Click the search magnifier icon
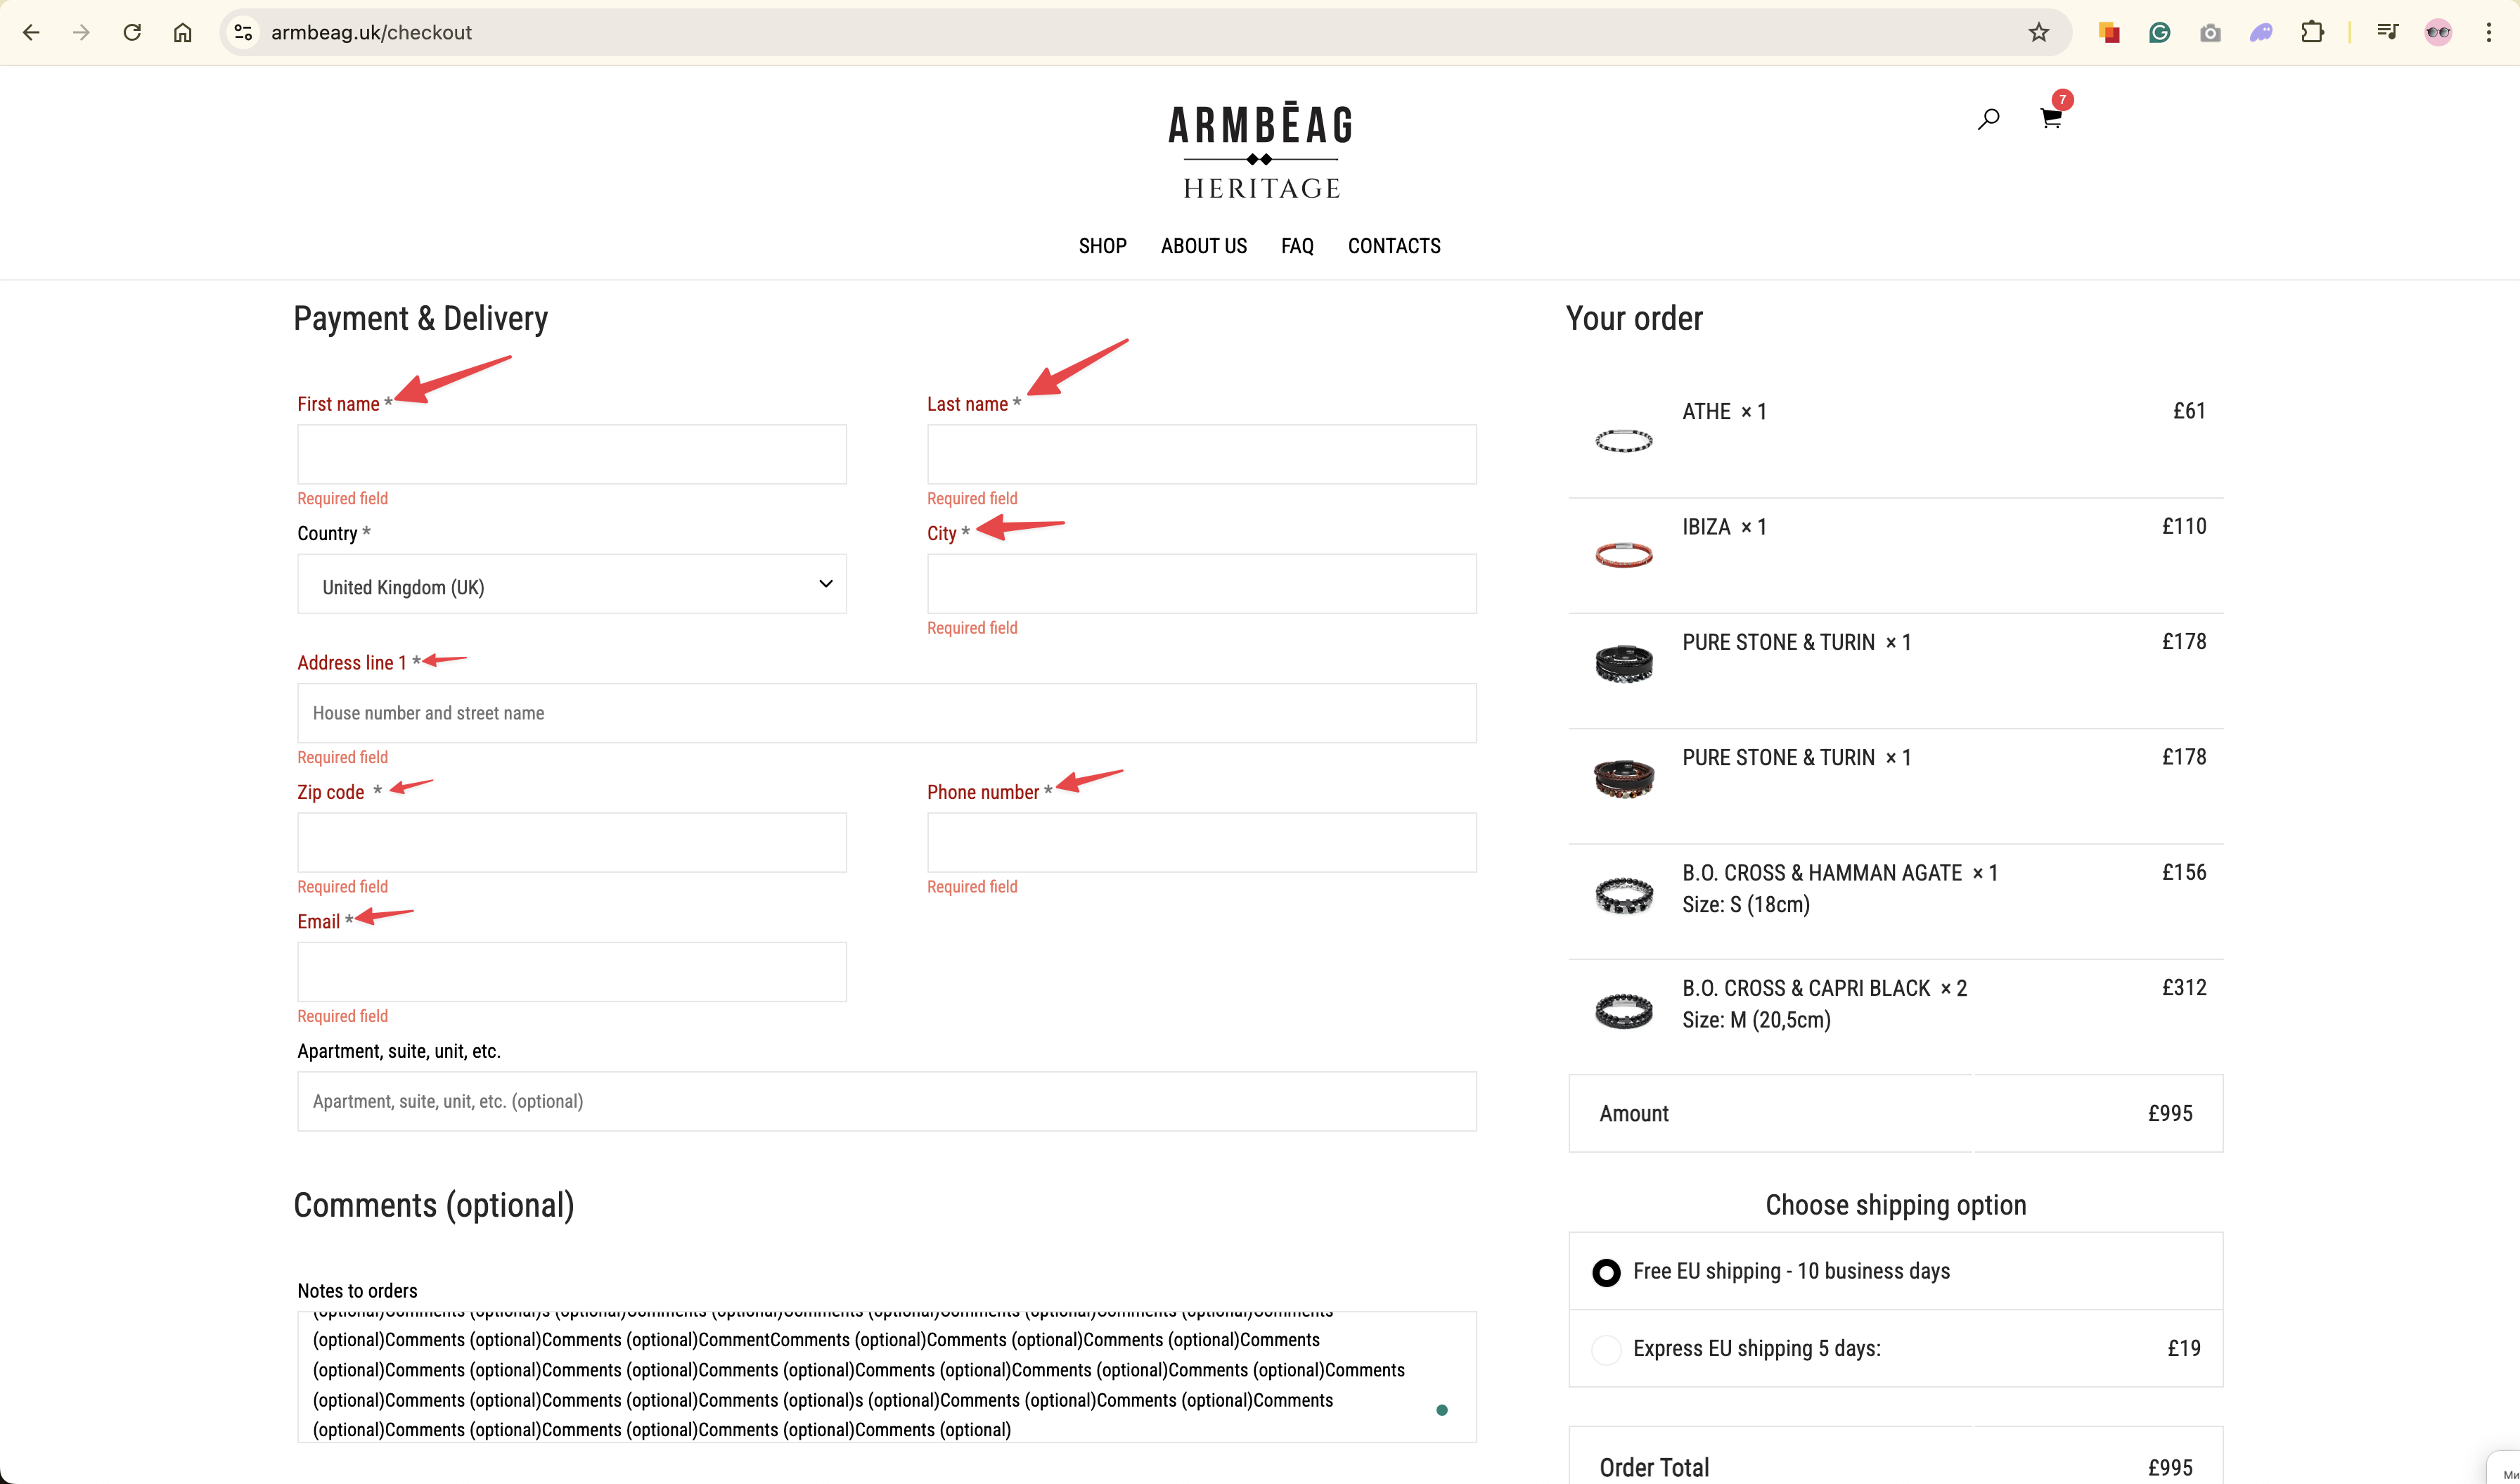Viewport: 2520px width, 1484px height. pos(1988,119)
